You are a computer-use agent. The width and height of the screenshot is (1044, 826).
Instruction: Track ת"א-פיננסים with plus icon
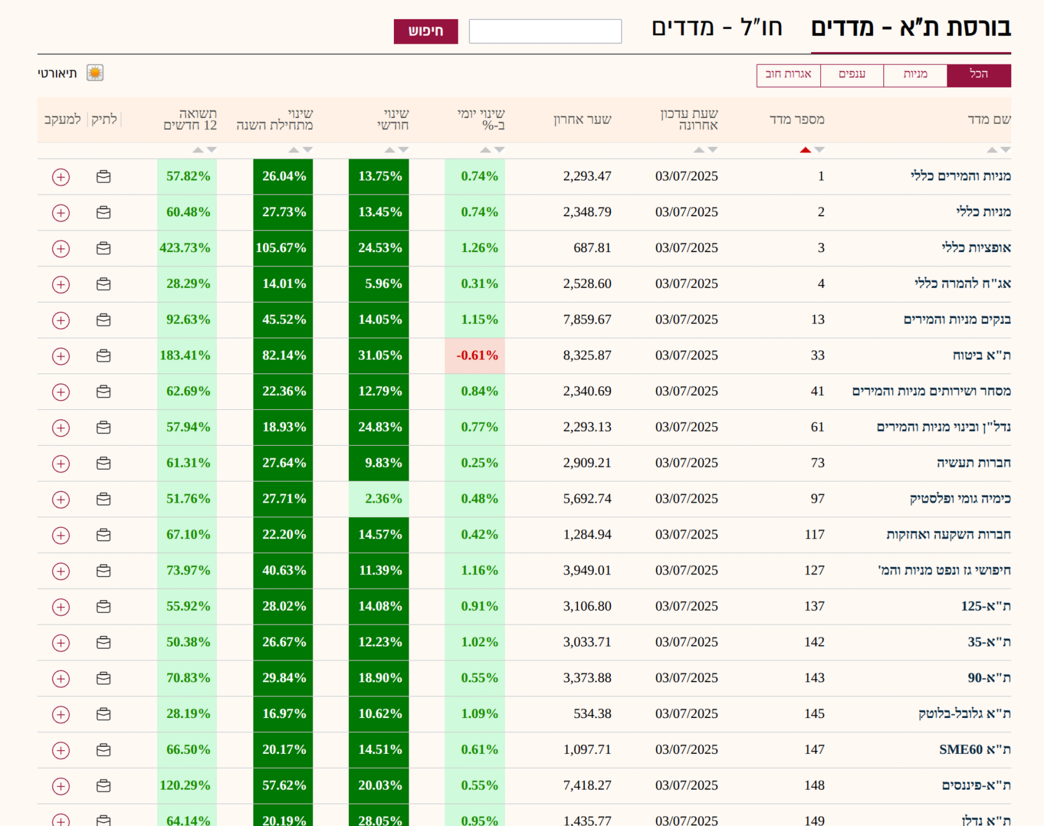(61, 786)
